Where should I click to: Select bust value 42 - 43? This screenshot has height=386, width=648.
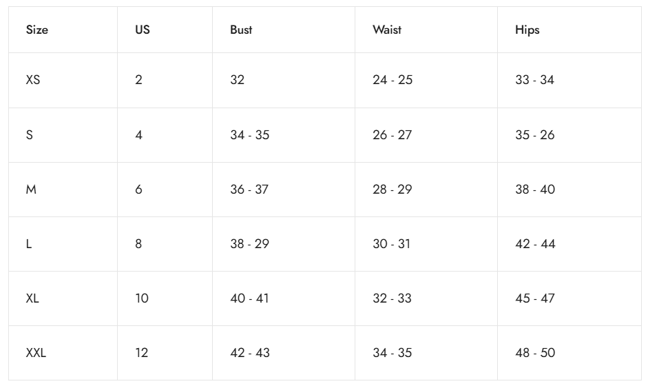tap(249, 353)
